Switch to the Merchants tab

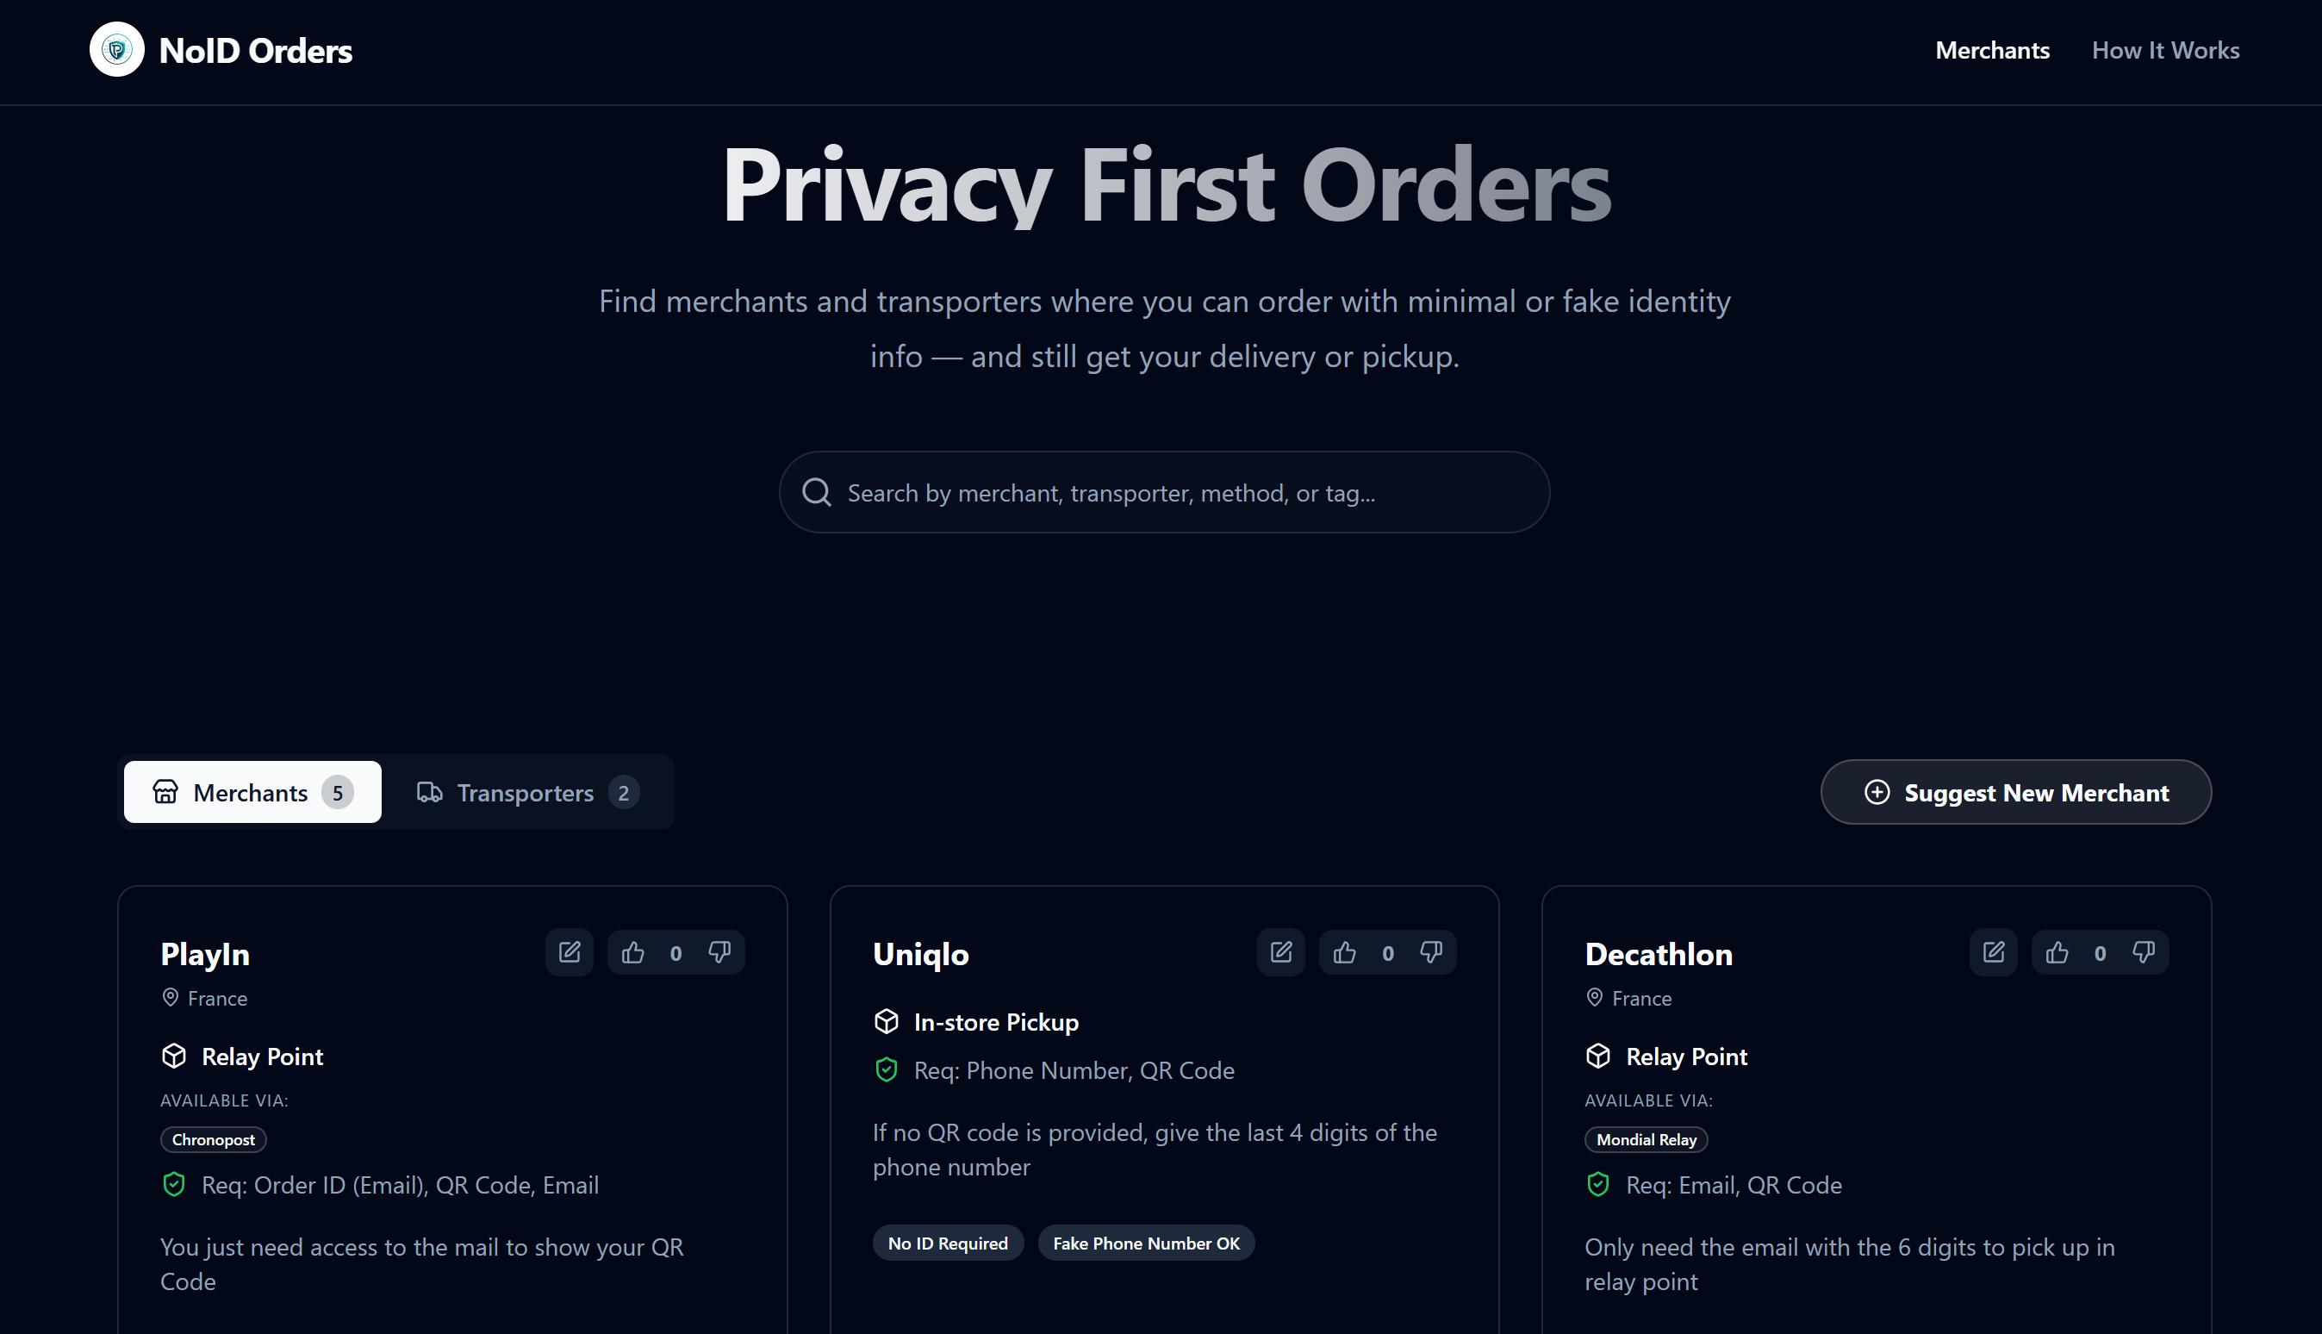click(x=252, y=792)
